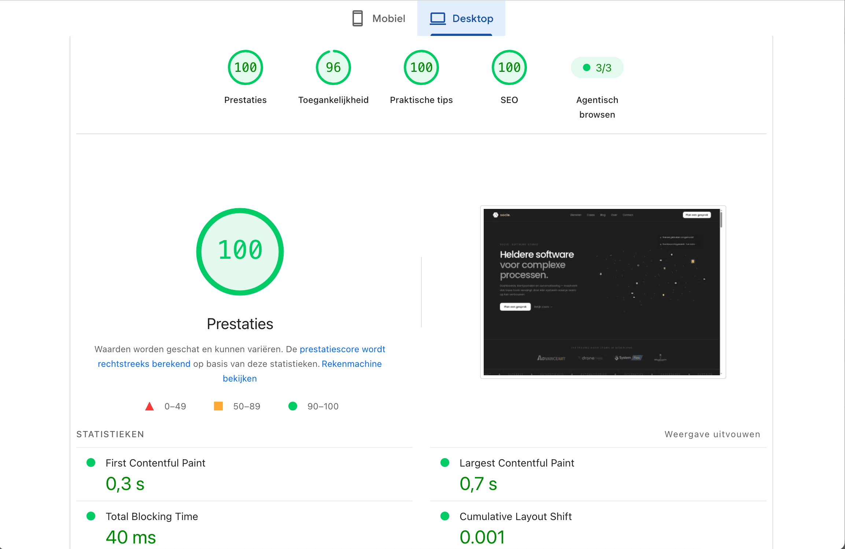Screen dimensions: 845x549
Task: Click the green dot beside Largest Contentful Paint
Action: click(445, 463)
